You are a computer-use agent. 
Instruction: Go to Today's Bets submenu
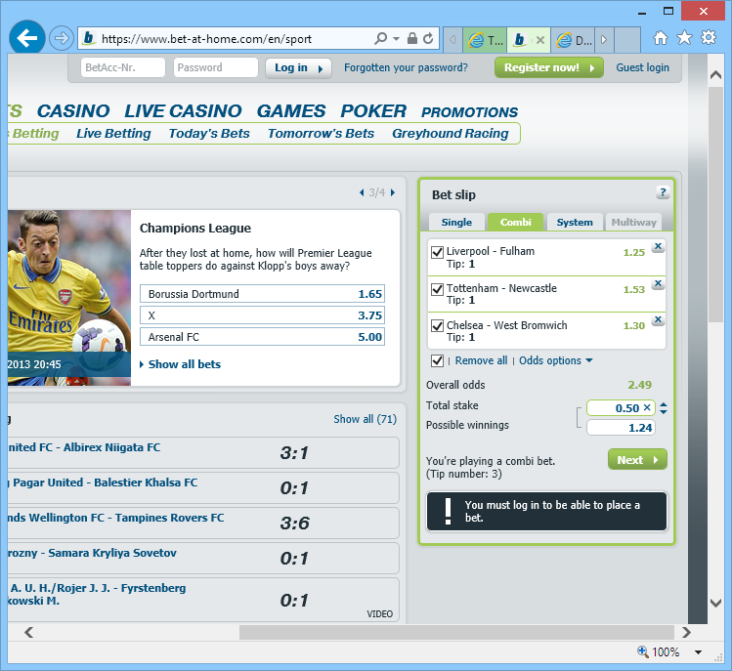tap(209, 134)
